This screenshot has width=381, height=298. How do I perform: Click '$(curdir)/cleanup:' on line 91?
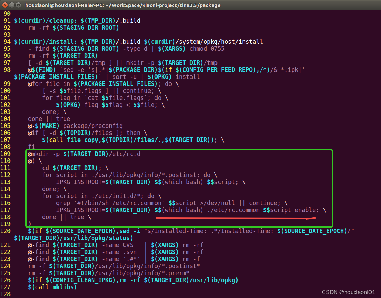(46, 21)
